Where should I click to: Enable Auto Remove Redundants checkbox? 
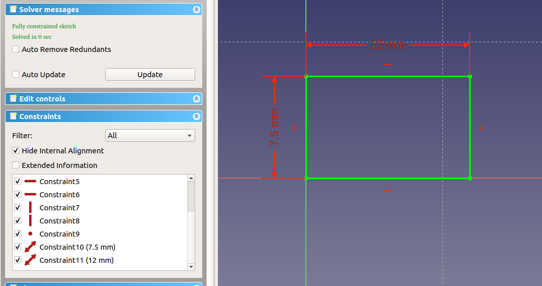click(x=16, y=49)
